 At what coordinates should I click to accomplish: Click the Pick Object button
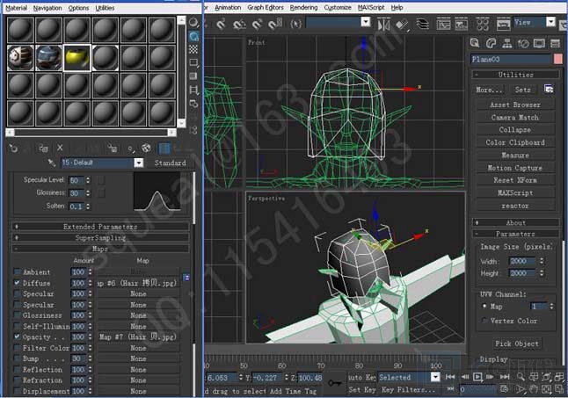[517, 344]
